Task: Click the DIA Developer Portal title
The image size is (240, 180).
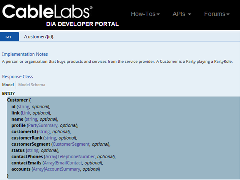Action: (82, 24)
